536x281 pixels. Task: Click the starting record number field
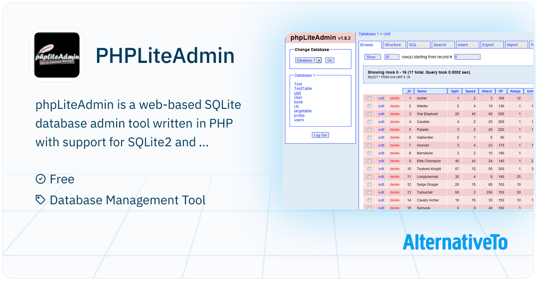tap(467, 57)
